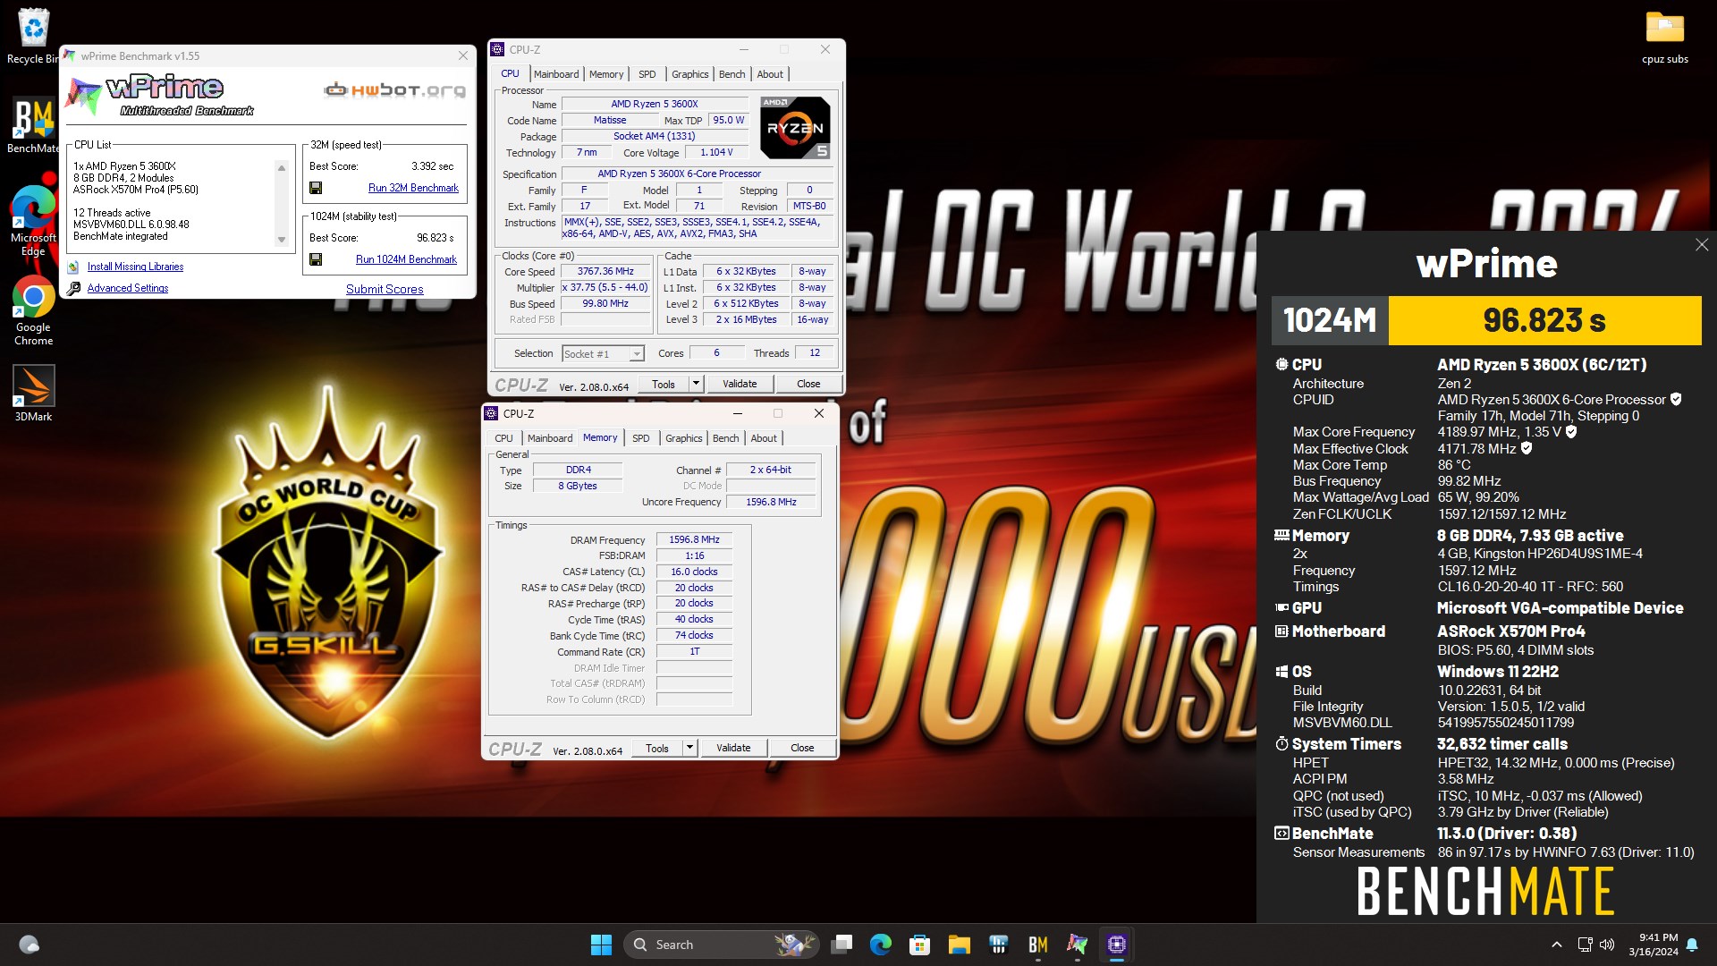Viewport: 1717px width, 966px height.
Task: Switch to wPrime in the taskbar
Action: click(x=1077, y=945)
